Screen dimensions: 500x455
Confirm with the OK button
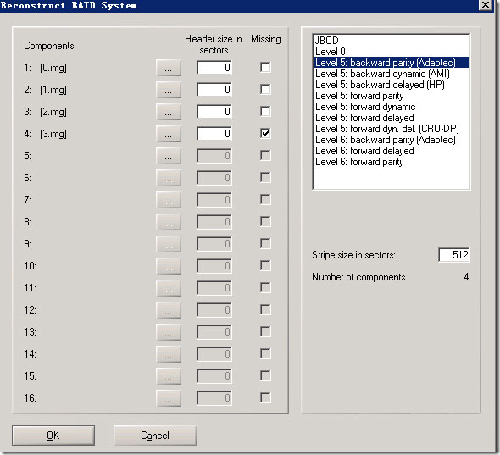click(53, 436)
